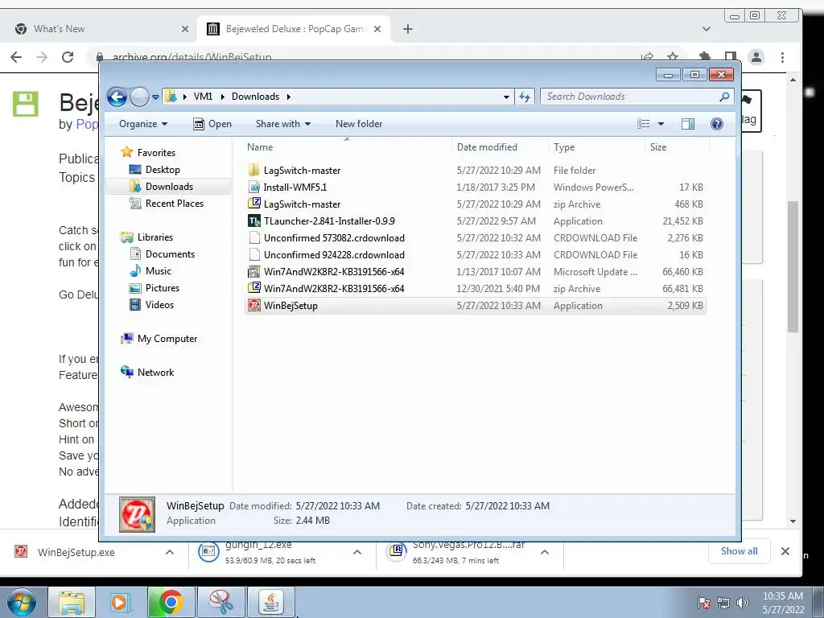
Task: Expand Sony Vegas rar download options chevron
Action: (545, 552)
